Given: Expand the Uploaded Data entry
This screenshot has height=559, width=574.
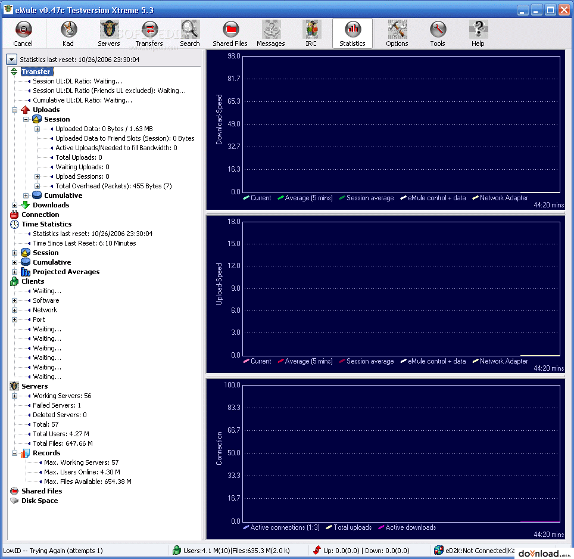Looking at the screenshot, I should click(x=38, y=129).
